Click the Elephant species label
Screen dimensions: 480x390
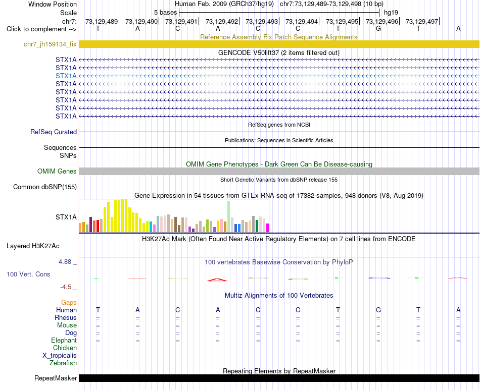[64, 341]
